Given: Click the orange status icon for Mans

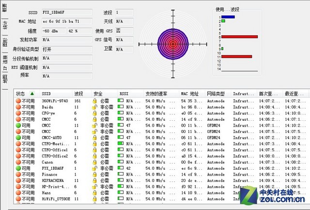Looking at the screenshot, I should pos(18,193).
